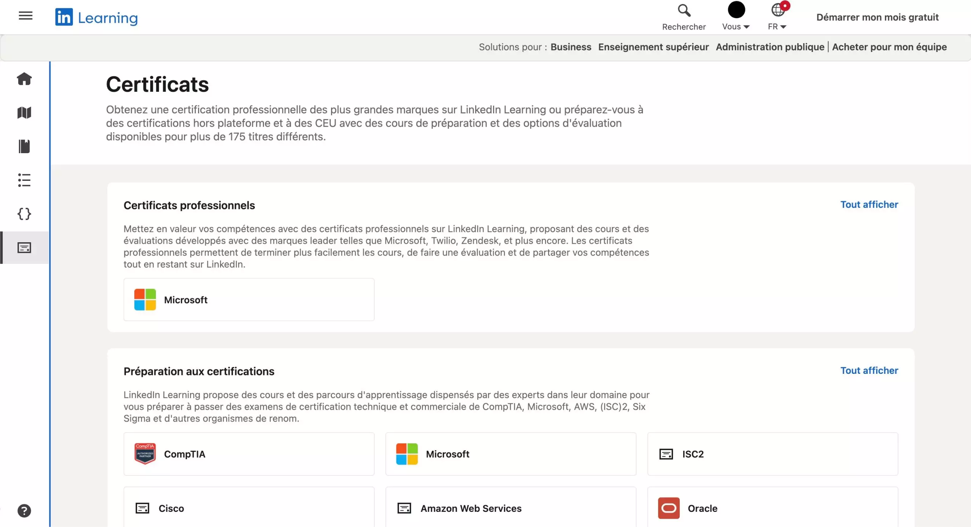Click Démarrer mon mois gratuit
The width and height of the screenshot is (971, 527).
[877, 17]
